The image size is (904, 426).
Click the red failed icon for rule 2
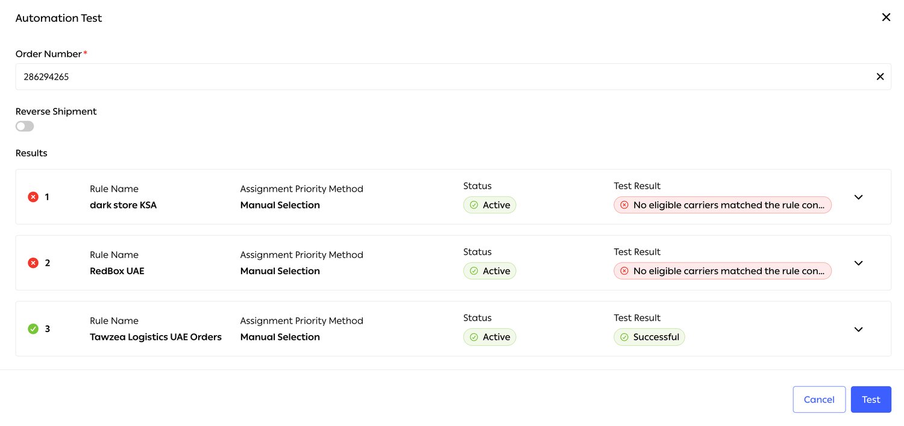pos(33,263)
